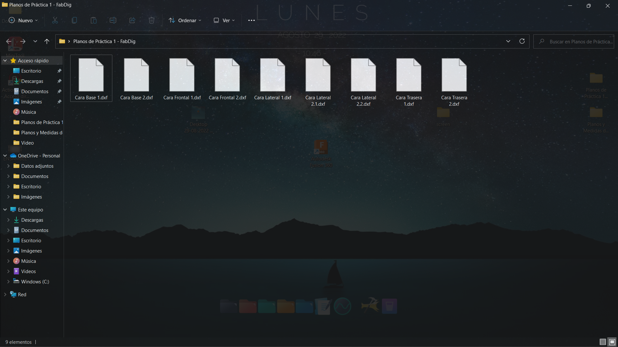This screenshot has height=347, width=618.
Task: Click the Delete icon in the toolbar
Action: (x=152, y=20)
